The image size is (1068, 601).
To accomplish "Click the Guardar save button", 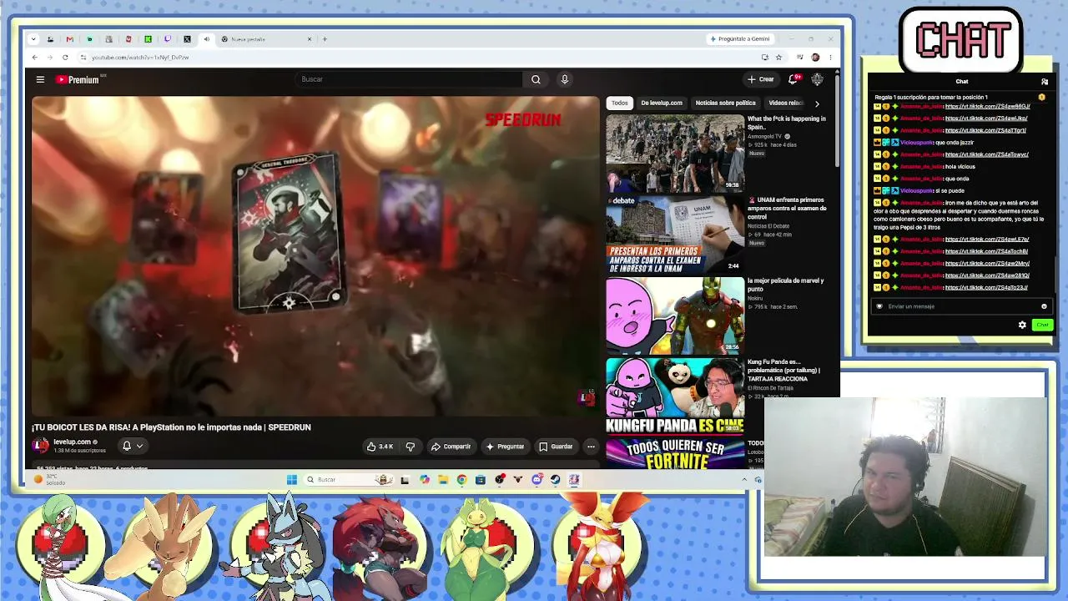I will 556,447.
